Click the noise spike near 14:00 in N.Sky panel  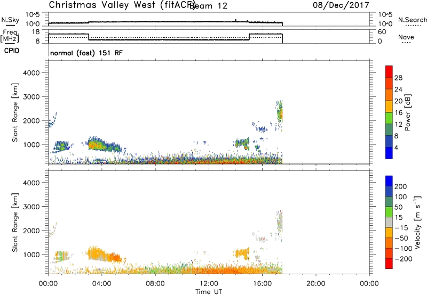click(x=236, y=20)
